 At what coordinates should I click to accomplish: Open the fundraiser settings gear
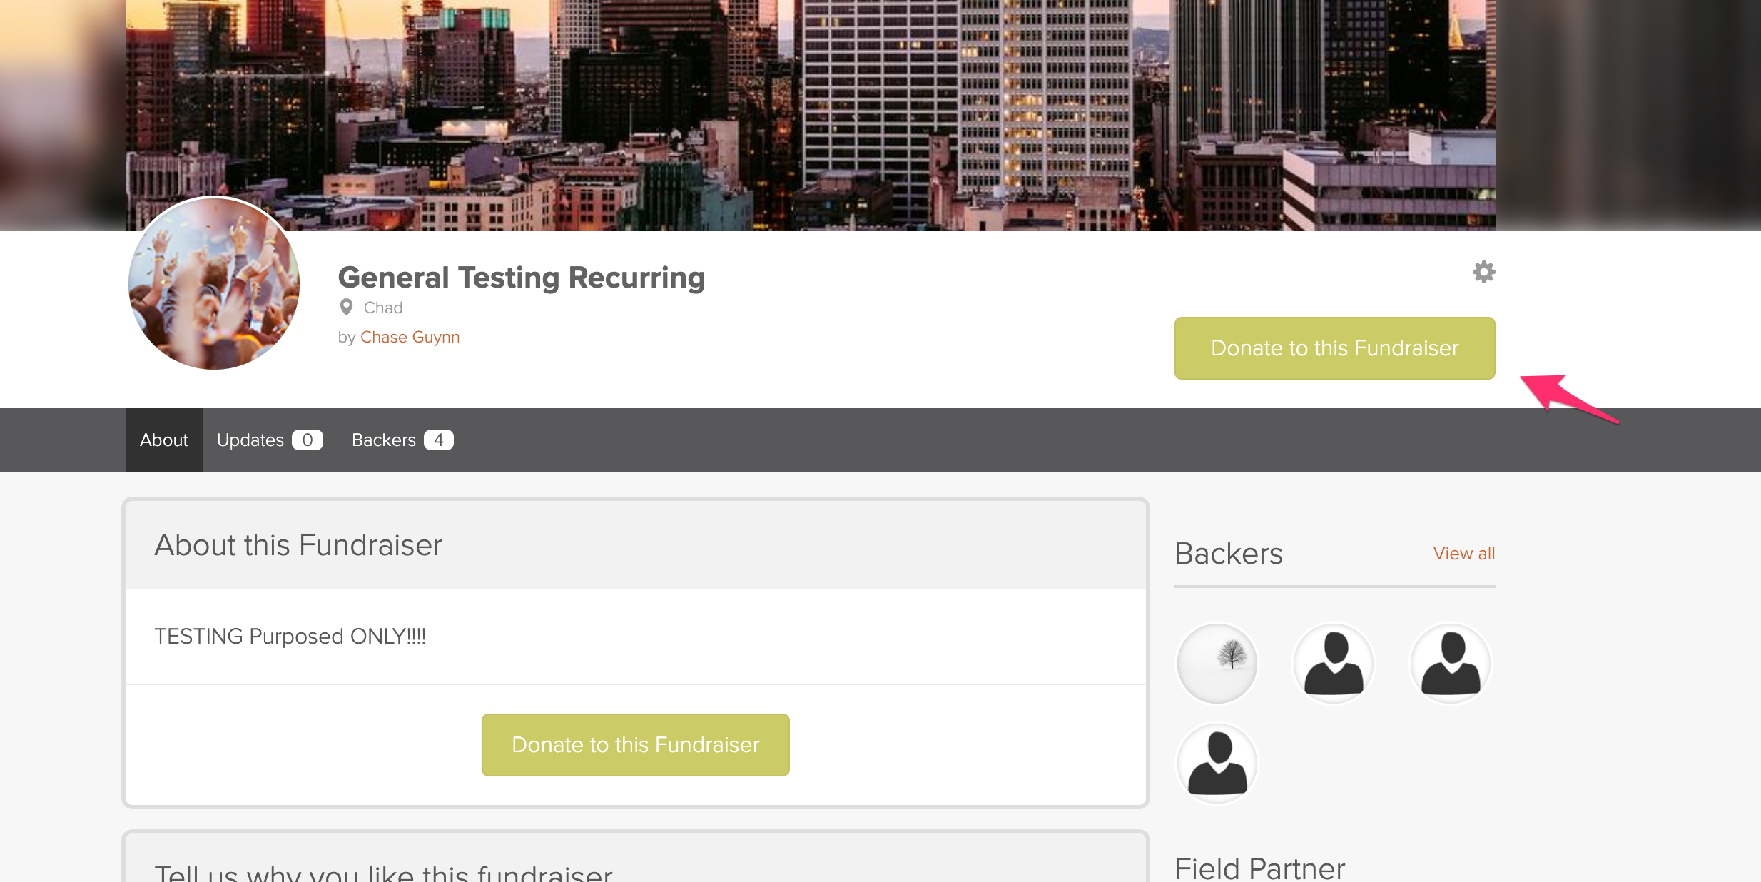[1483, 272]
